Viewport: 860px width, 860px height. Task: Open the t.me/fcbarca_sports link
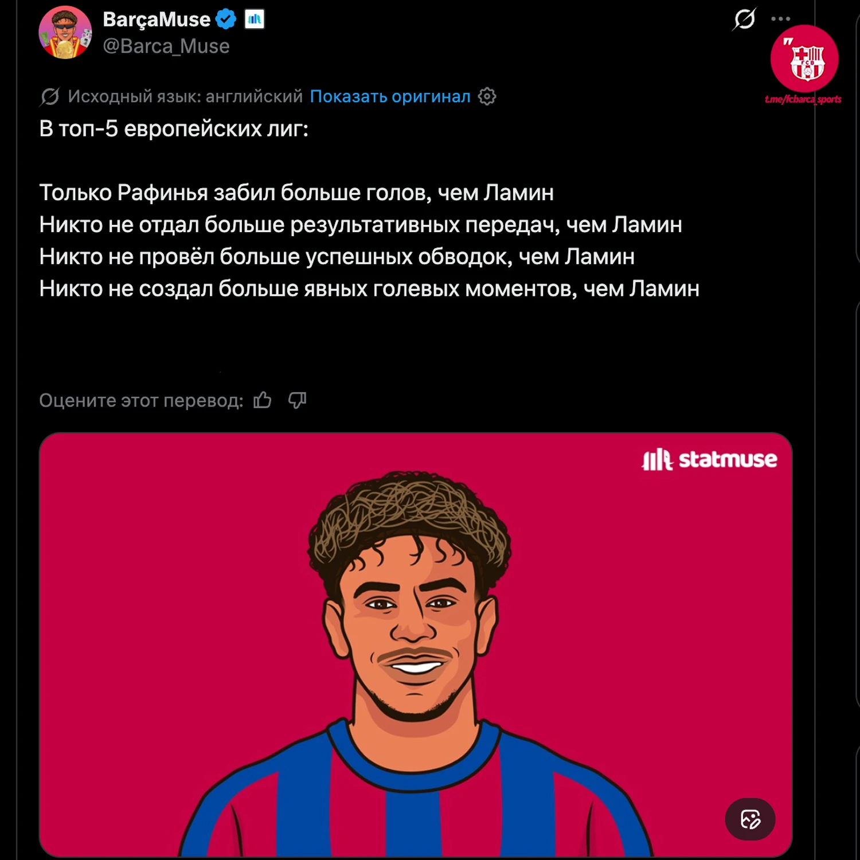point(803,99)
